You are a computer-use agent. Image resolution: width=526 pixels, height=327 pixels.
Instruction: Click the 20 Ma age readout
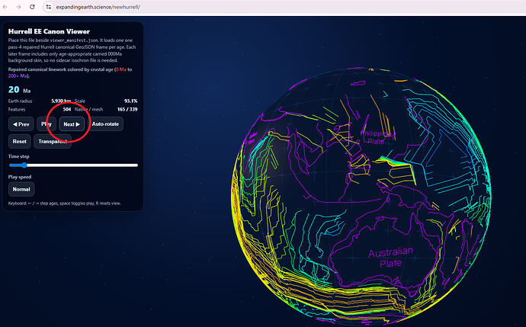19,90
